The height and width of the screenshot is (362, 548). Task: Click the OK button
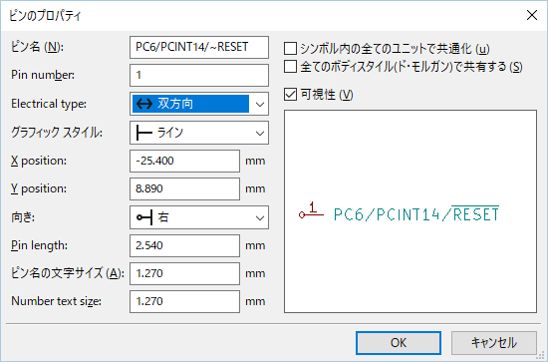pyautogui.click(x=399, y=343)
